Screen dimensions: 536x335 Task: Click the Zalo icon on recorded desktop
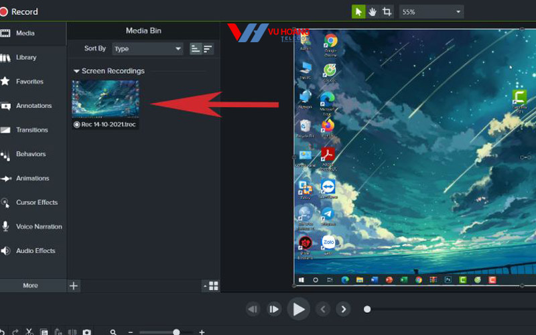tap(328, 243)
